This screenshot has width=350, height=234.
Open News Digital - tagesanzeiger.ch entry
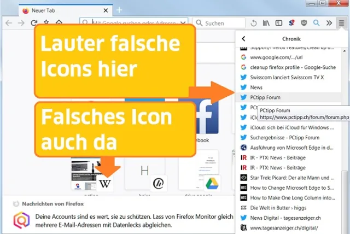tap(288, 218)
